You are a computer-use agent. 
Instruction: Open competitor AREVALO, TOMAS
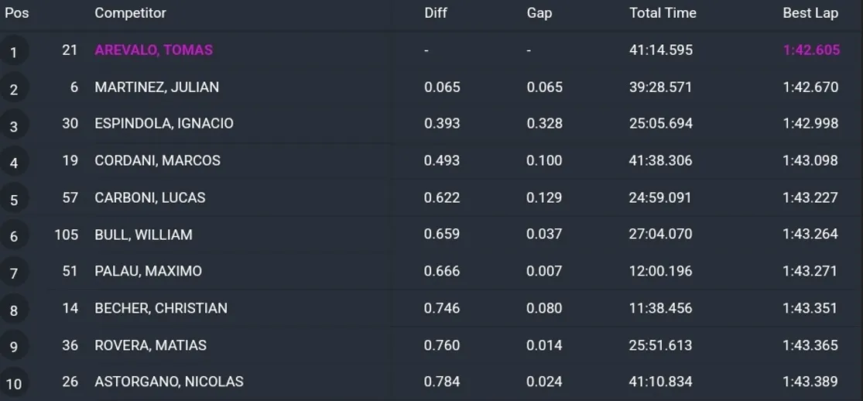(x=153, y=50)
